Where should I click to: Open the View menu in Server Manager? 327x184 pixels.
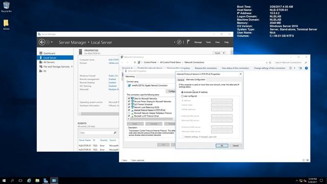217,42
